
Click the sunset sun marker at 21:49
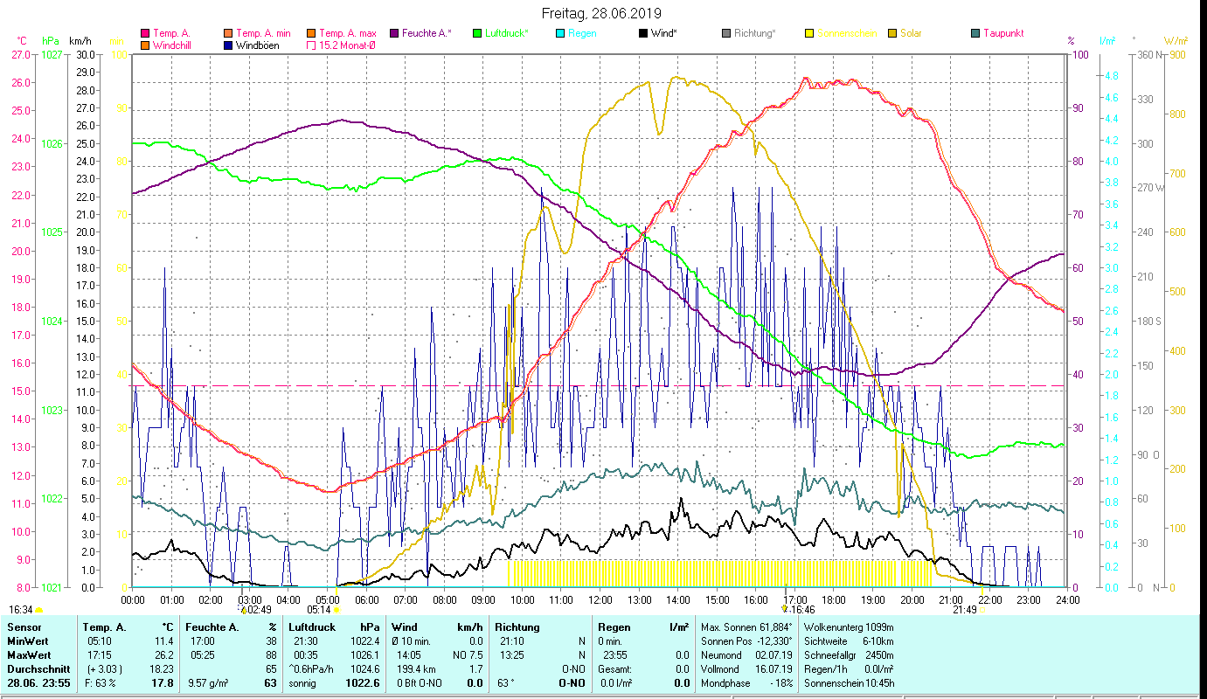click(x=982, y=610)
